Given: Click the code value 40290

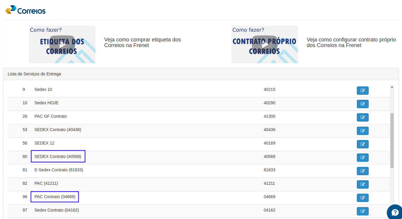Looking at the screenshot, I should click(269, 103).
